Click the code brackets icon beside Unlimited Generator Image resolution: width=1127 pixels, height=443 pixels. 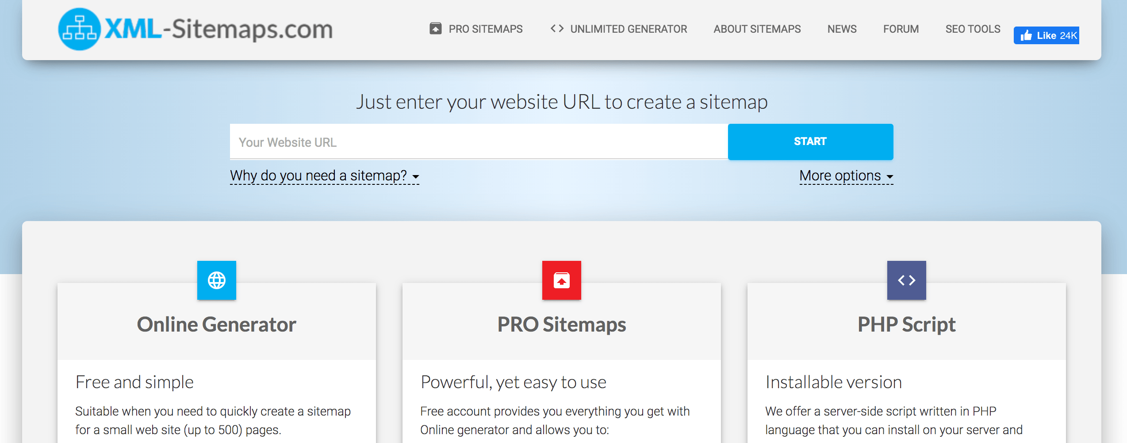pyautogui.click(x=557, y=29)
